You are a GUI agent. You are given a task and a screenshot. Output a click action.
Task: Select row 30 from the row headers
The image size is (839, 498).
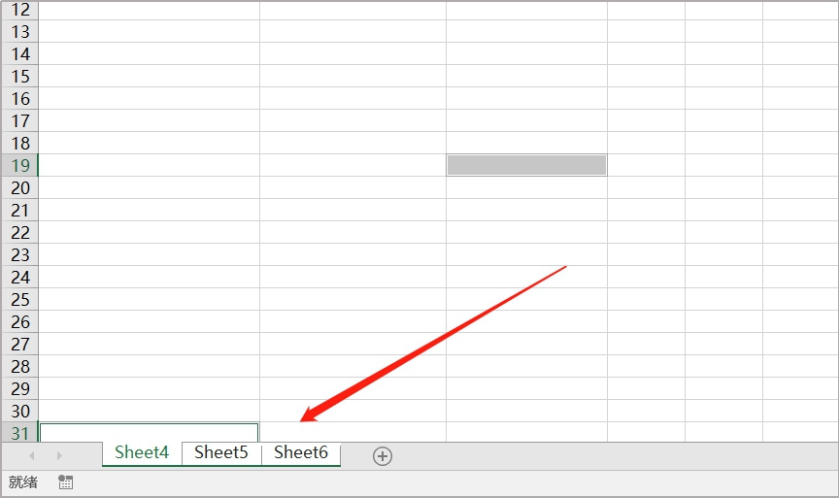click(x=19, y=411)
